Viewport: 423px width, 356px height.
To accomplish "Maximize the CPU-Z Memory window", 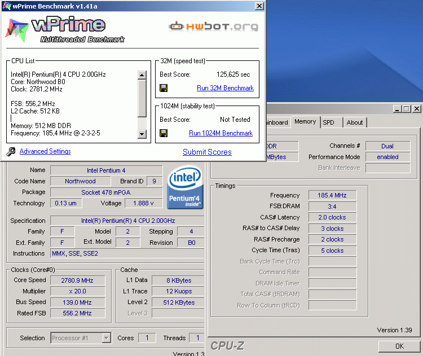I will pyautogui.click(x=406, y=109).
